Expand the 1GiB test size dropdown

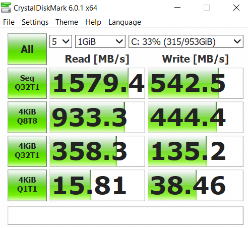[x=100, y=41]
